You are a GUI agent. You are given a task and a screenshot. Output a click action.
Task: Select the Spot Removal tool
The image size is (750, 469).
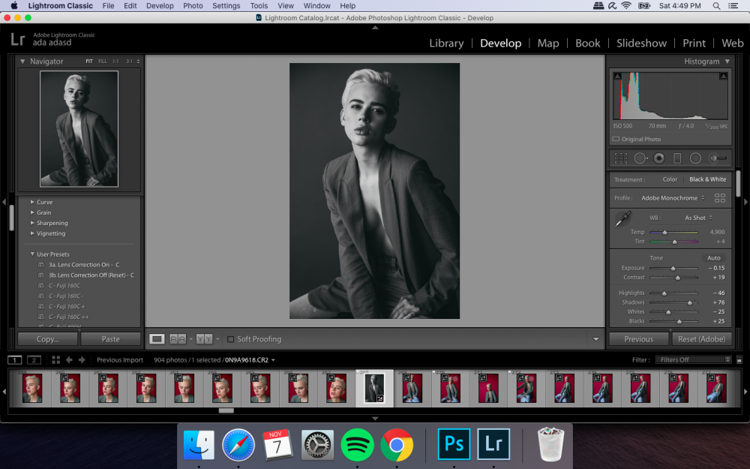(x=640, y=158)
